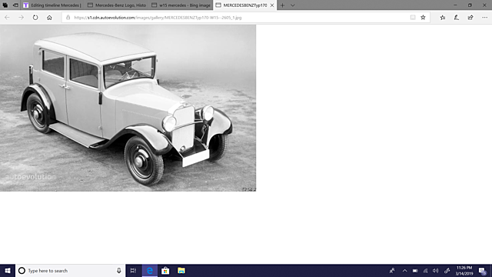Show tabs you've set aside
Image resolution: width=492 pixels, height=277 pixels.
click(5, 5)
